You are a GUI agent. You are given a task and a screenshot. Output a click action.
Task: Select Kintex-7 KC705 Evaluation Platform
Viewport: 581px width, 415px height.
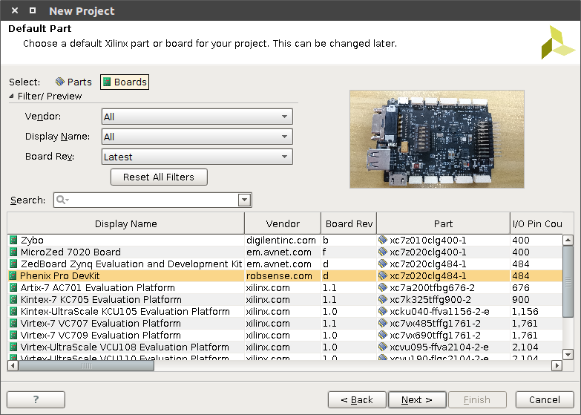(285, 300)
